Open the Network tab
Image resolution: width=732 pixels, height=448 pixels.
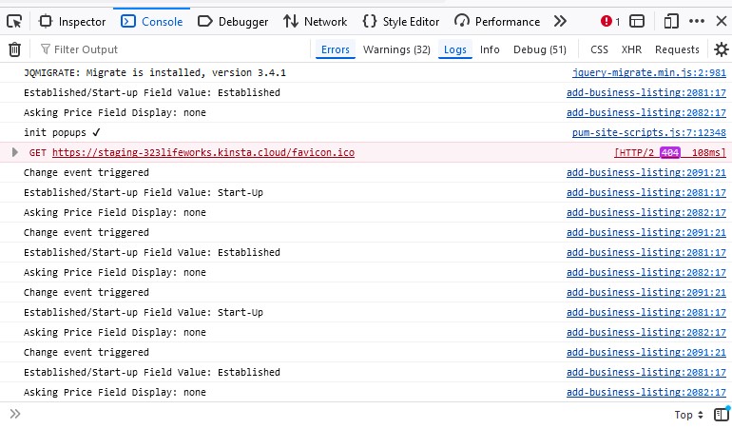[x=315, y=22]
